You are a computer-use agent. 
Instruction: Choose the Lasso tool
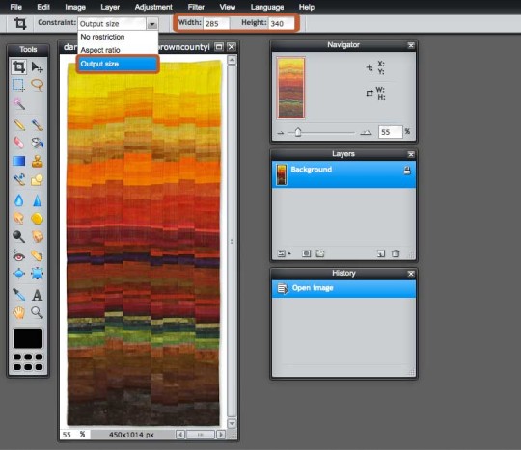pos(38,85)
